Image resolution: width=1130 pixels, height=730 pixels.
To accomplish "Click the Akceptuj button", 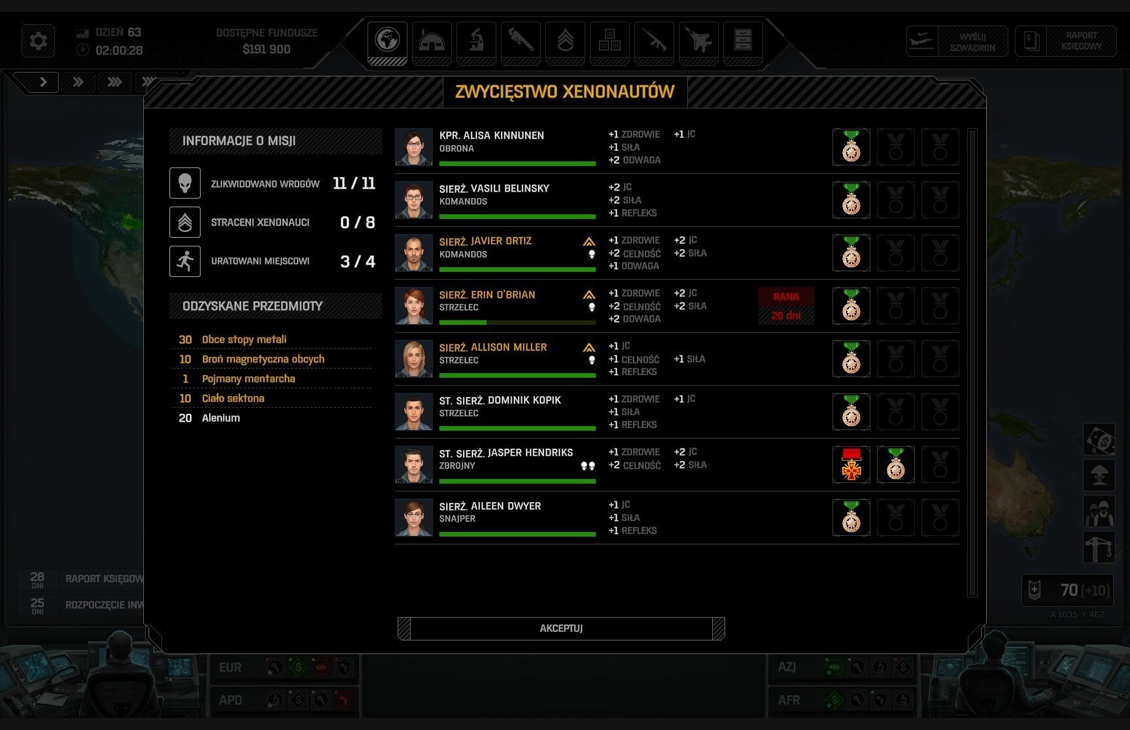I will [x=561, y=628].
